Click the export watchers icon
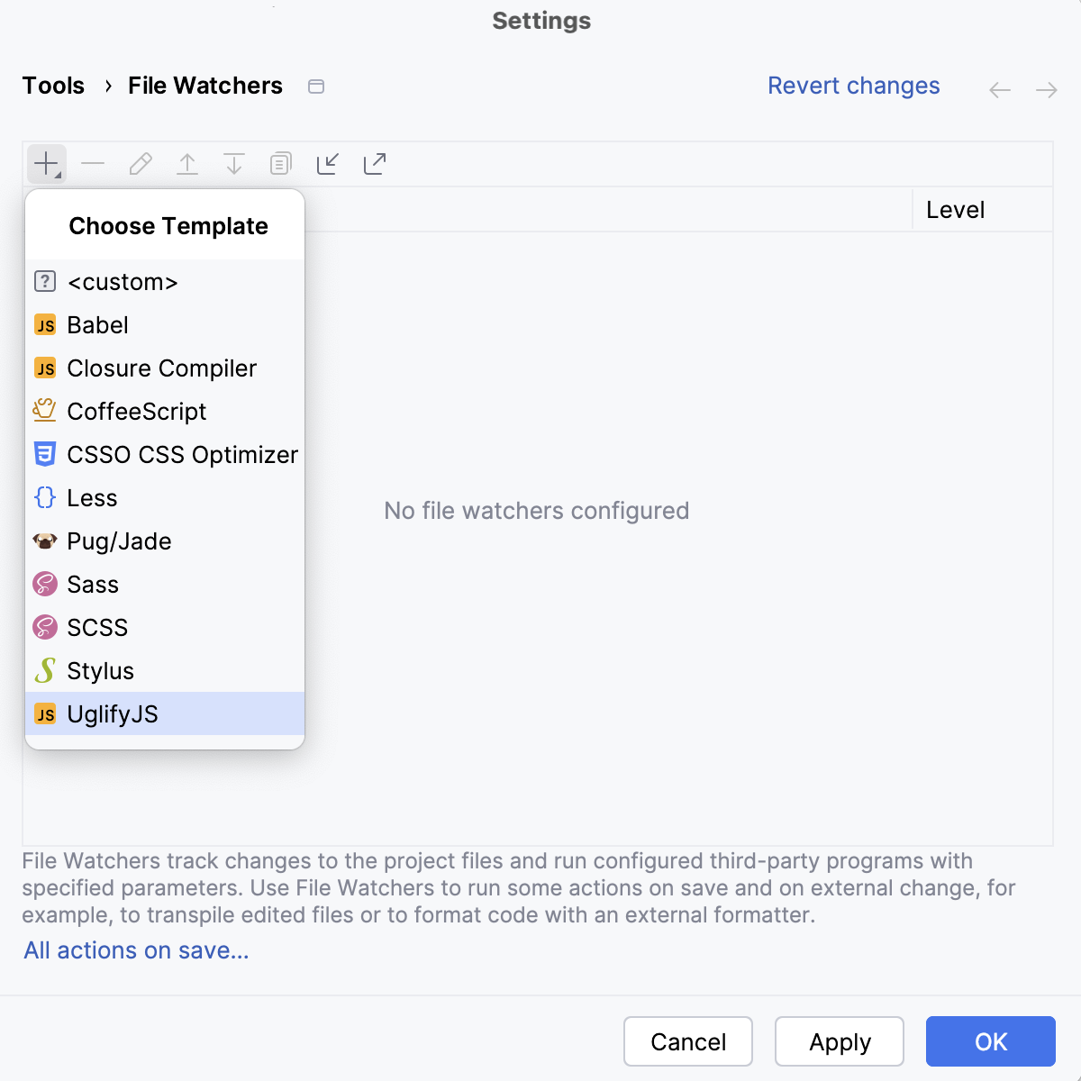Image resolution: width=1081 pixels, height=1081 pixels. pyautogui.click(x=374, y=163)
